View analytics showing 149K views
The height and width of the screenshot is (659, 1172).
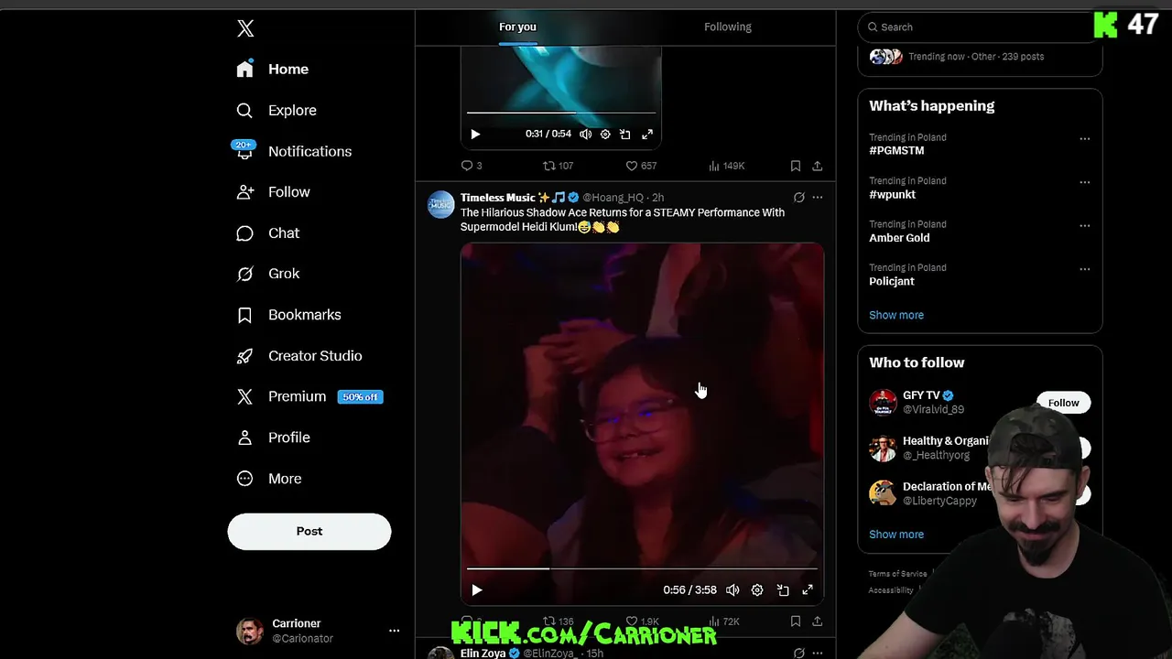(x=726, y=166)
